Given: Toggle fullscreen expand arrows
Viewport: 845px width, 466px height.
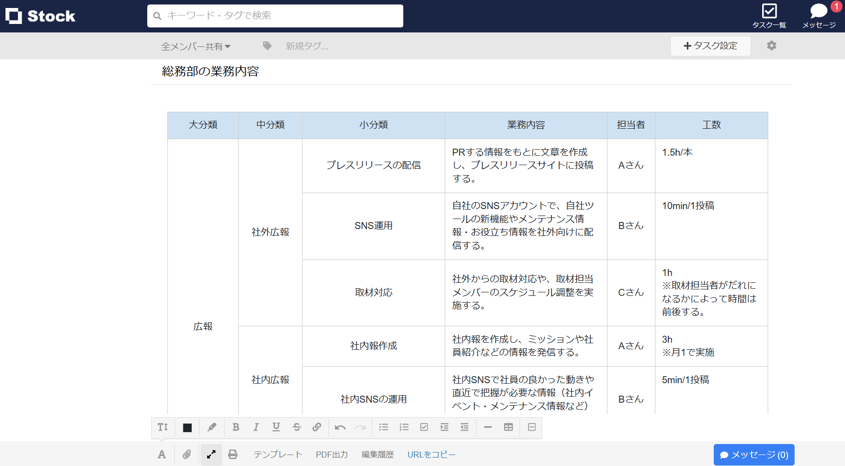Looking at the screenshot, I should coord(211,455).
